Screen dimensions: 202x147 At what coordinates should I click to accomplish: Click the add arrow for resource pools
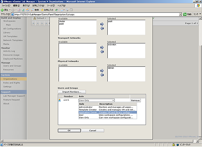[102, 24]
